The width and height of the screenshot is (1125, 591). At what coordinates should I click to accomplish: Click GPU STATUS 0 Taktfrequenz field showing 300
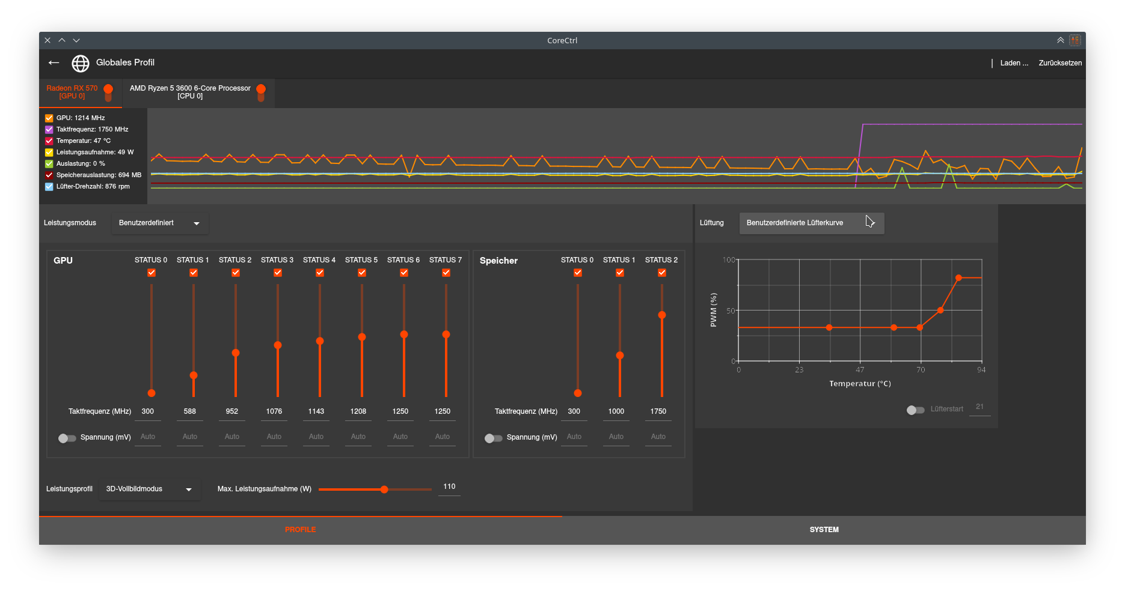[148, 412]
